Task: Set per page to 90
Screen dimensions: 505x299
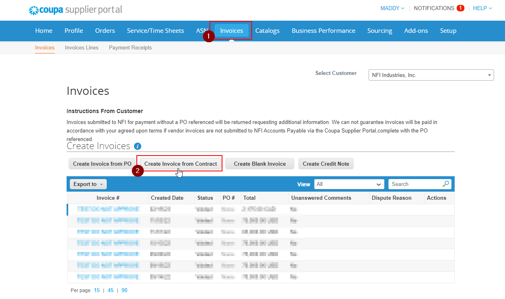Action: click(x=124, y=290)
